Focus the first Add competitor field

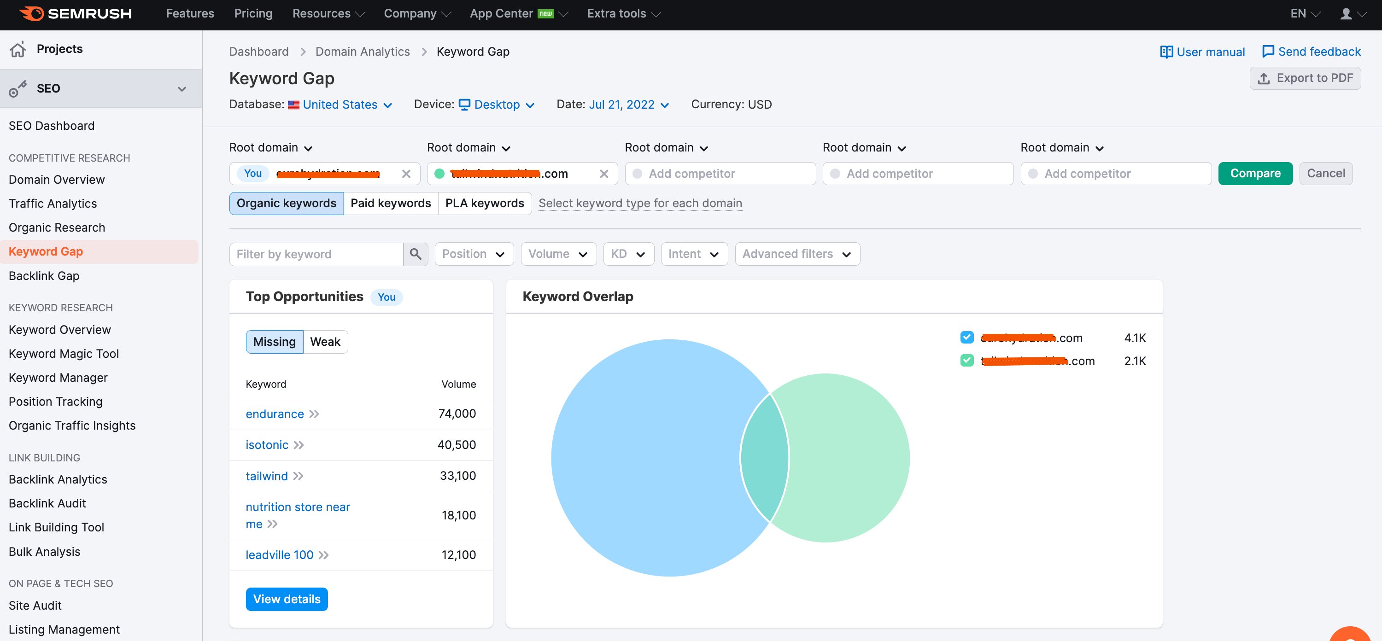(720, 174)
